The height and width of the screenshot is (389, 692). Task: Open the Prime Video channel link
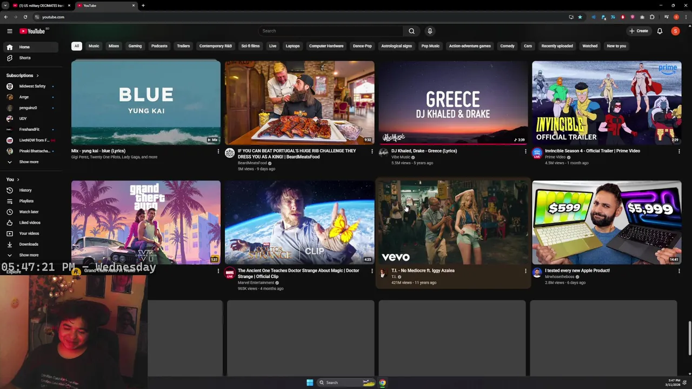tap(555, 157)
